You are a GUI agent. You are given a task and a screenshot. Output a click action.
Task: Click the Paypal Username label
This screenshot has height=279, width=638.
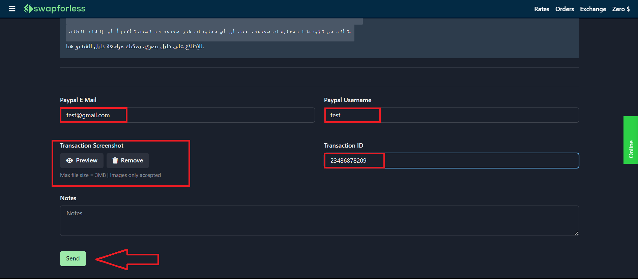point(347,100)
